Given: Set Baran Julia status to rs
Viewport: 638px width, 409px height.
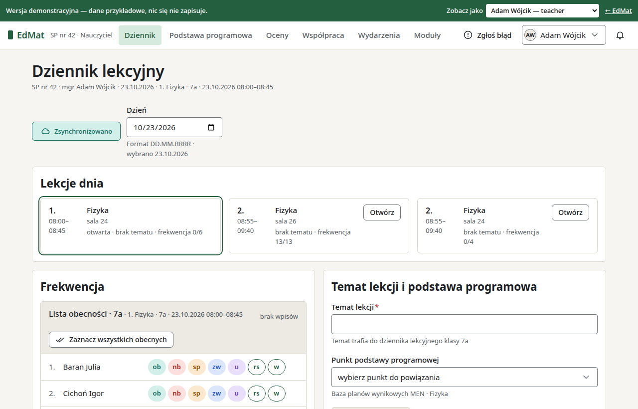Looking at the screenshot, I should tap(257, 367).
